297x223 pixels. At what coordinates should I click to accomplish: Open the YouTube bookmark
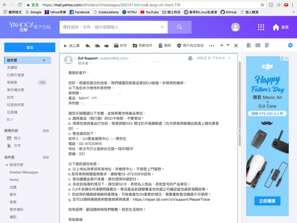(149, 12)
